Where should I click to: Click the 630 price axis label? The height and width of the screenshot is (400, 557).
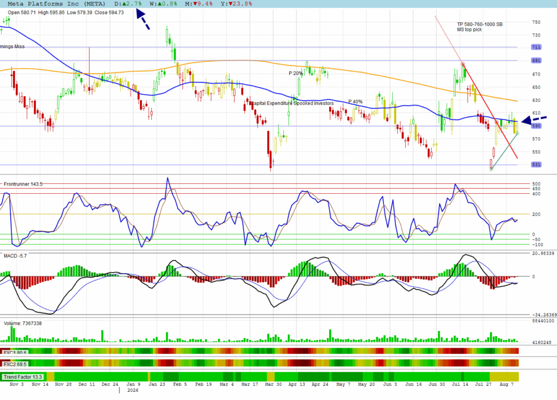tap(536, 100)
